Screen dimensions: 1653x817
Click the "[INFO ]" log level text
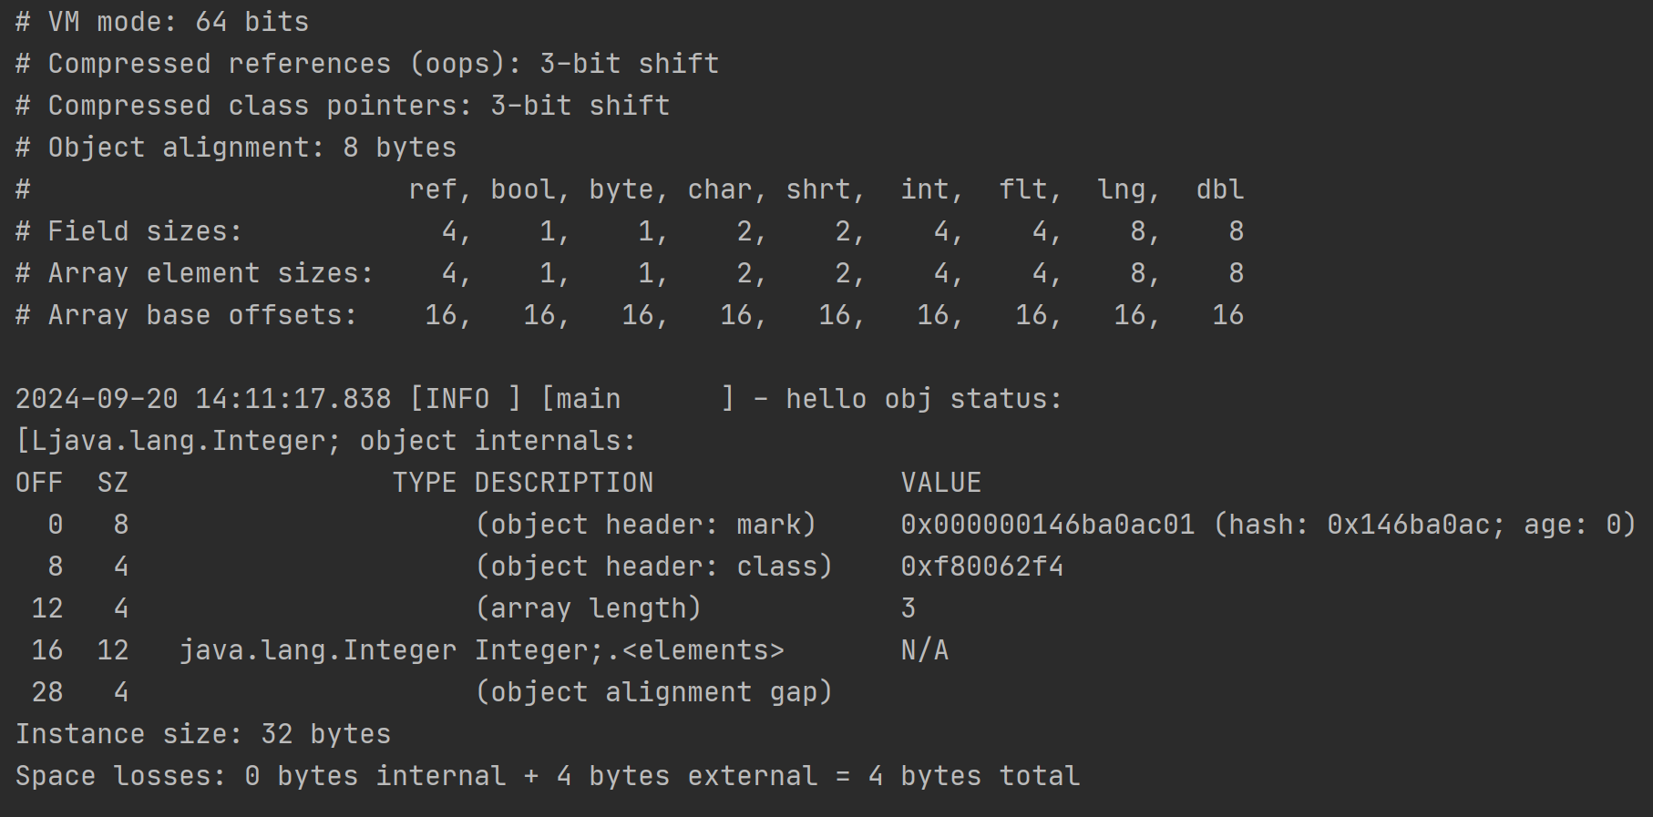[465, 399]
